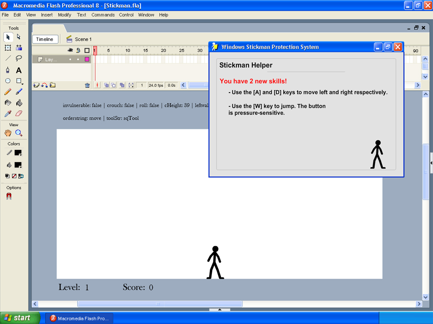Open the Modify menu
The height and width of the screenshot is (324, 433).
65,15
